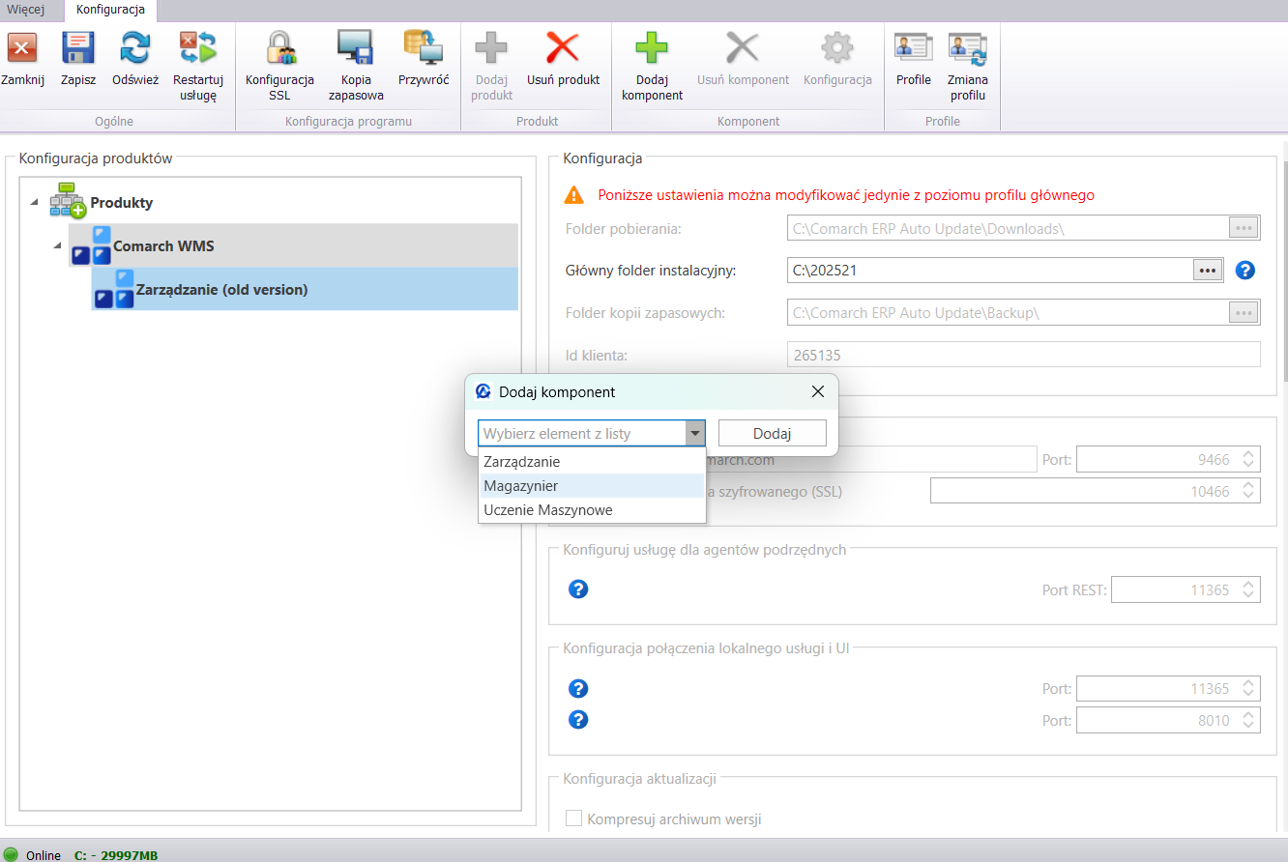Collapse the Comarch WMS tree node
This screenshot has height=862, width=1288.
click(58, 246)
